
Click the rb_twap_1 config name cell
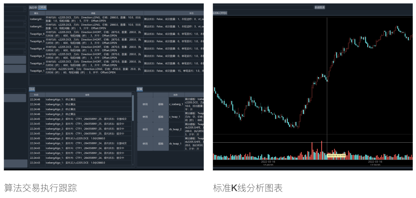[x=176, y=144]
